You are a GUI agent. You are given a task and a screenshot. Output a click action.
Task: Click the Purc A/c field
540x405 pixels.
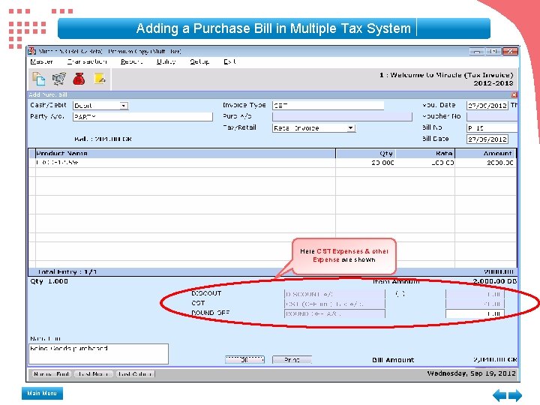tap(342, 117)
